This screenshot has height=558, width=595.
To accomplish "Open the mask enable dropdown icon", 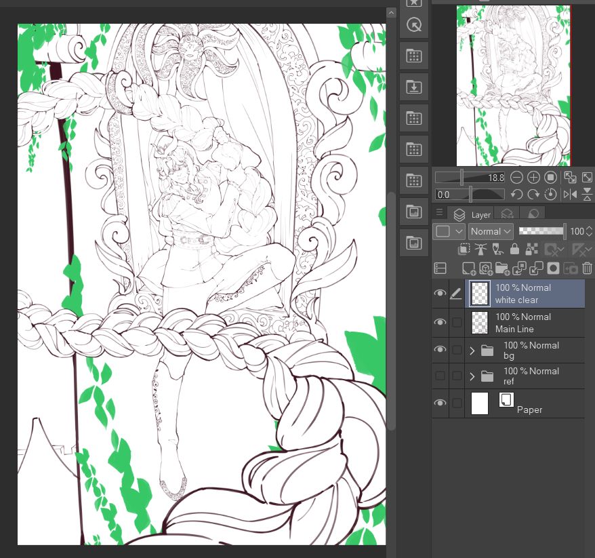I will click(x=554, y=250).
